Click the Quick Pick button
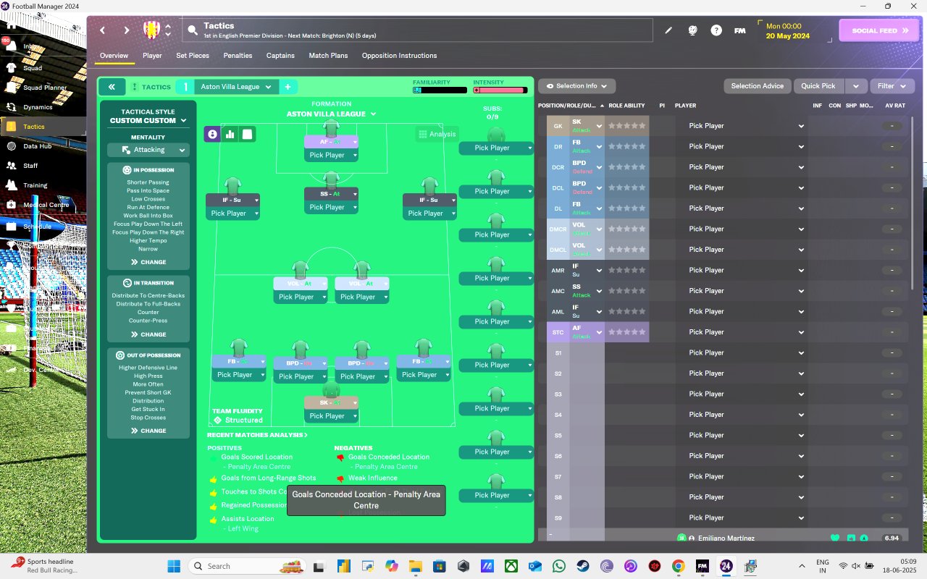 coord(818,86)
